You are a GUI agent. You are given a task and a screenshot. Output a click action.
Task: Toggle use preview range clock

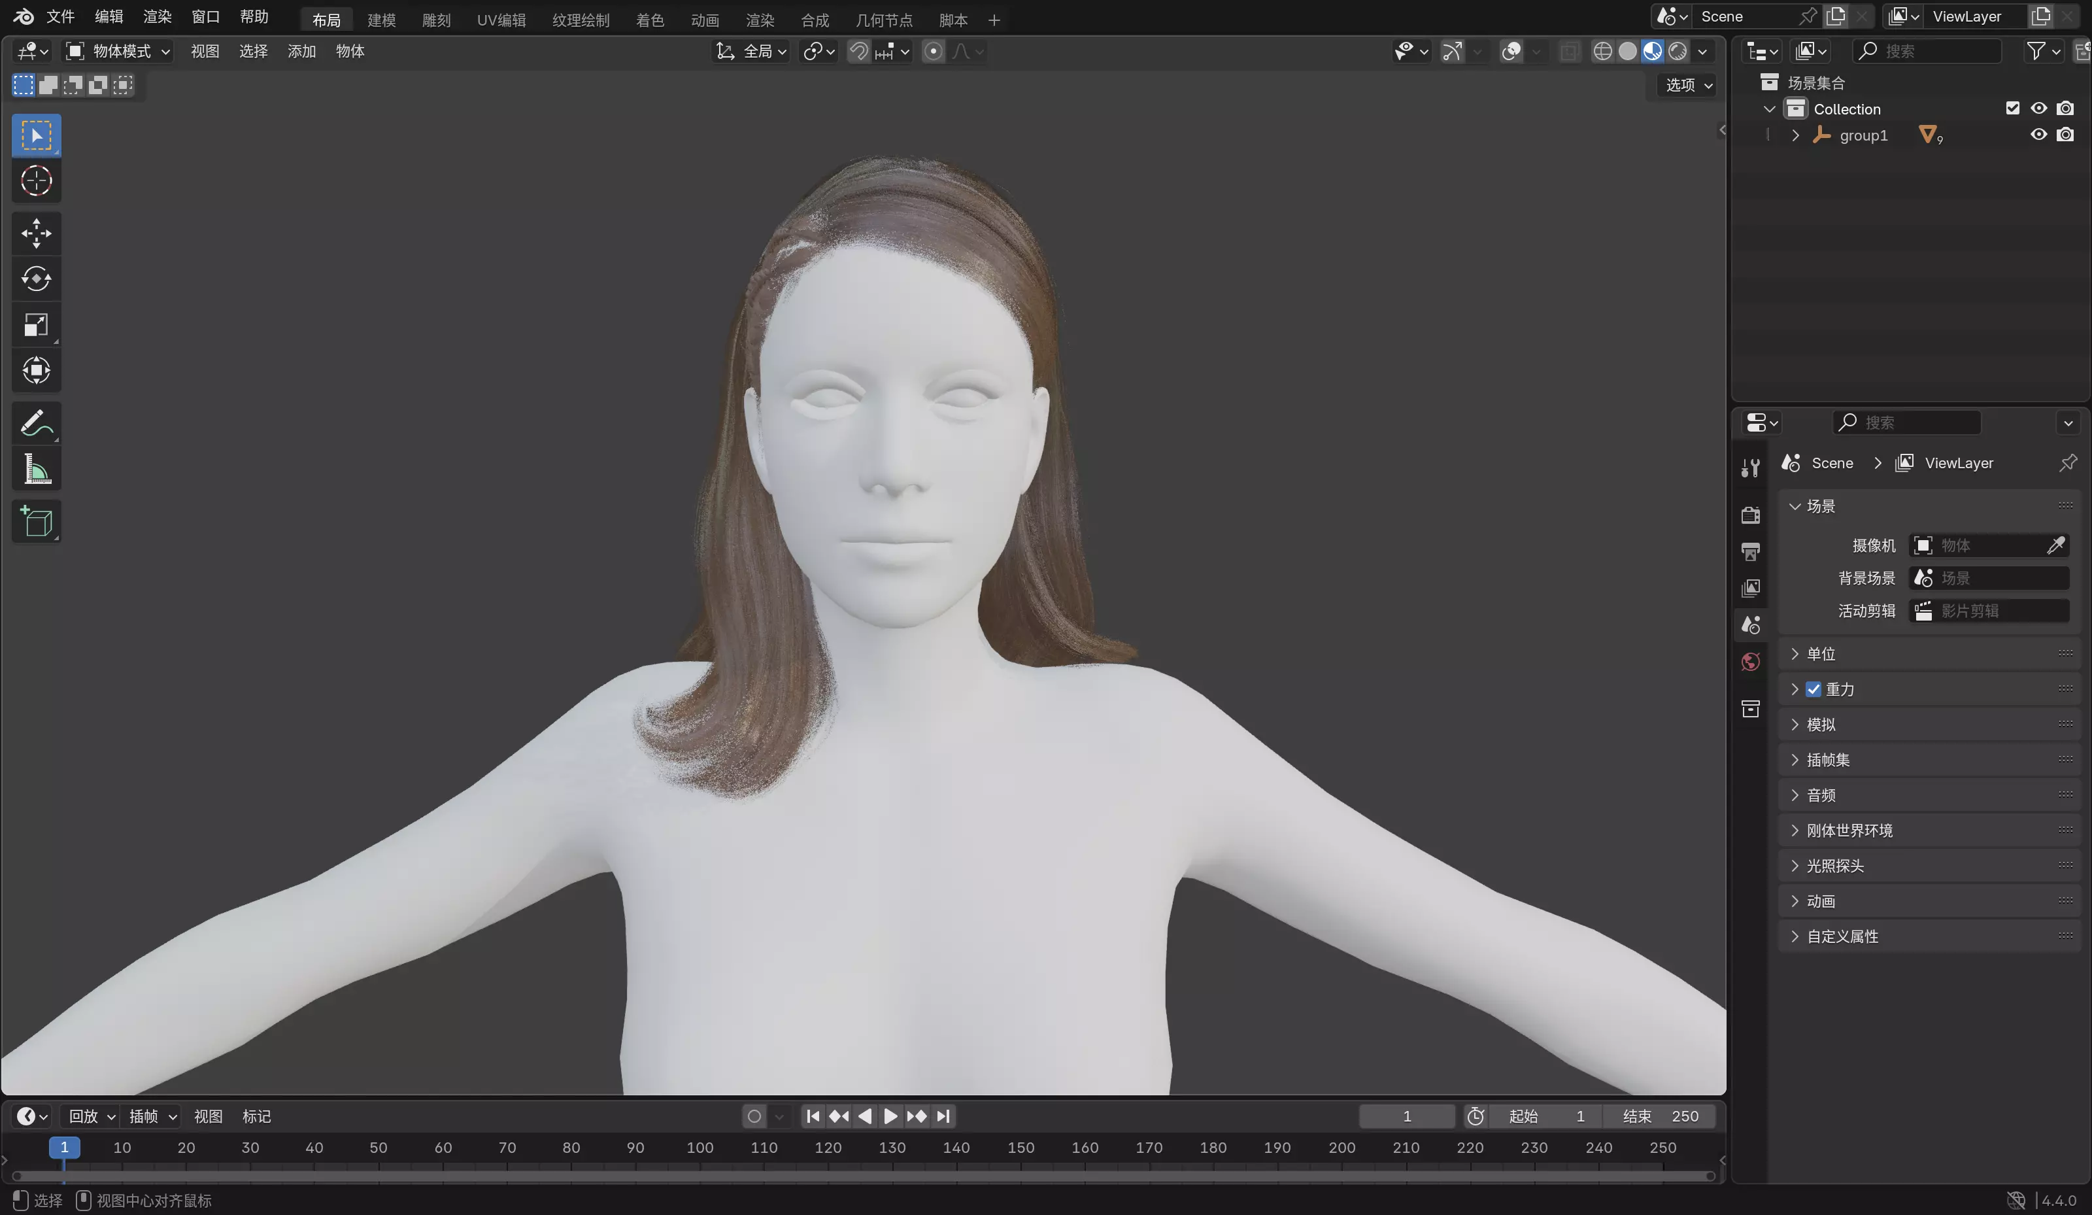(1476, 1116)
